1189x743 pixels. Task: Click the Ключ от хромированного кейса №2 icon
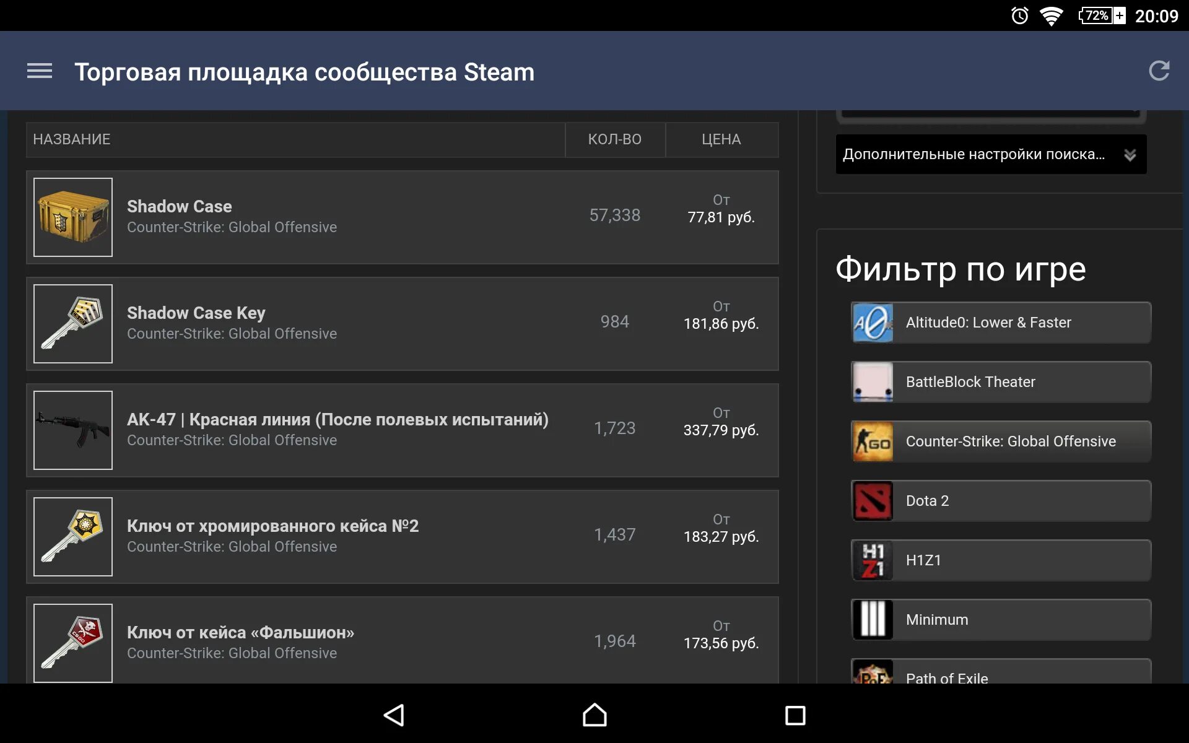click(x=72, y=535)
